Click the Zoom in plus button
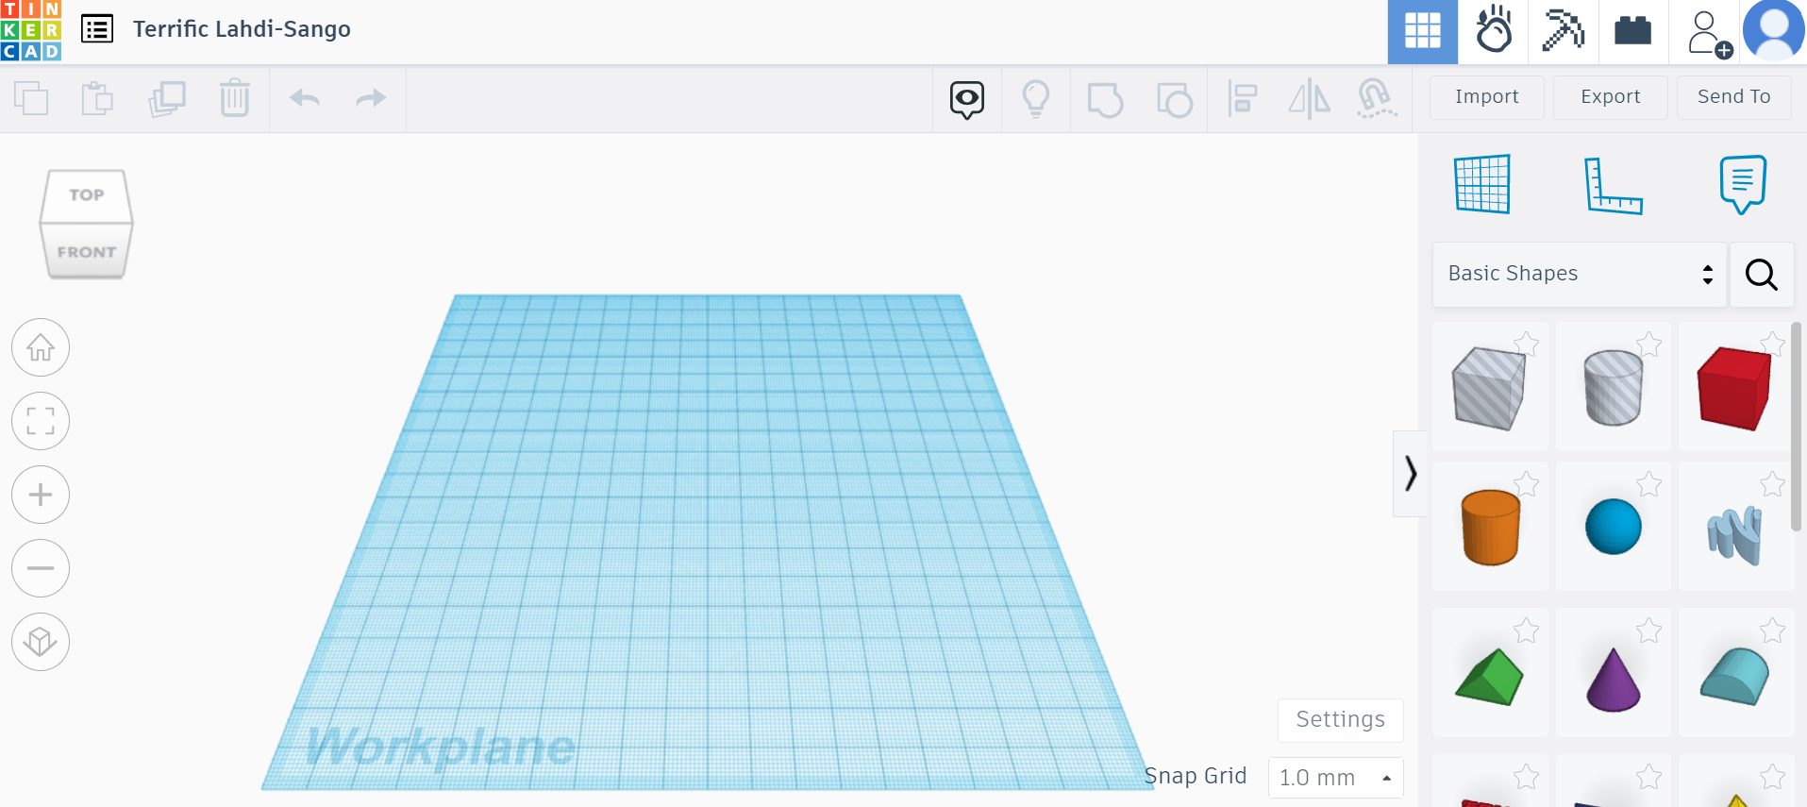Image resolution: width=1807 pixels, height=807 pixels. click(x=41, y=495)
